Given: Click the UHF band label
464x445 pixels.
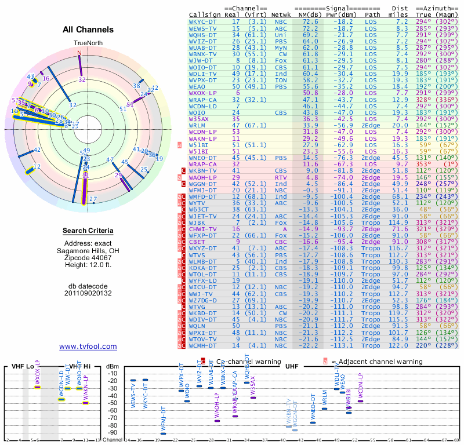Looking at the screenshot, I should (292, 366).
